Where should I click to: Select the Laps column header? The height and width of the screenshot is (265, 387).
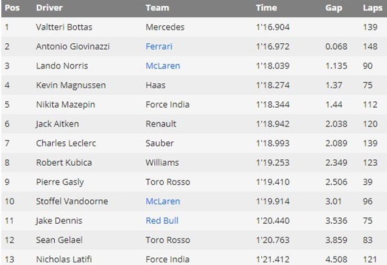pos(371,8)
